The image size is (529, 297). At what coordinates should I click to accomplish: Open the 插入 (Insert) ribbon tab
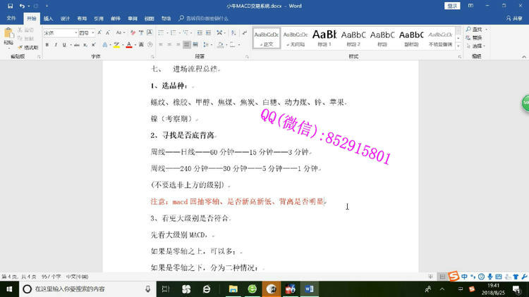tap(48, 18)
